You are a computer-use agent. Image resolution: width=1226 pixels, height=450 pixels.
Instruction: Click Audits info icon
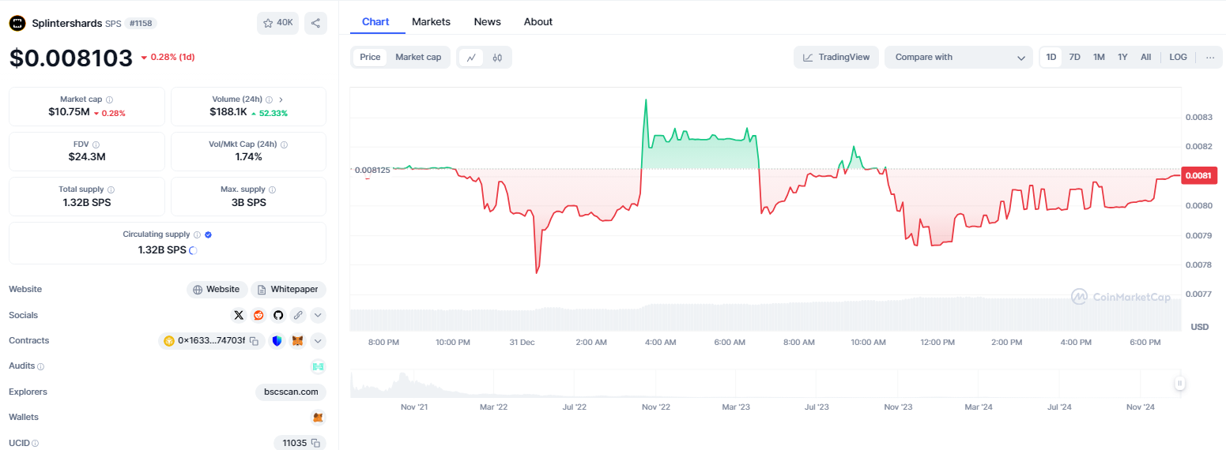(40, 366)
